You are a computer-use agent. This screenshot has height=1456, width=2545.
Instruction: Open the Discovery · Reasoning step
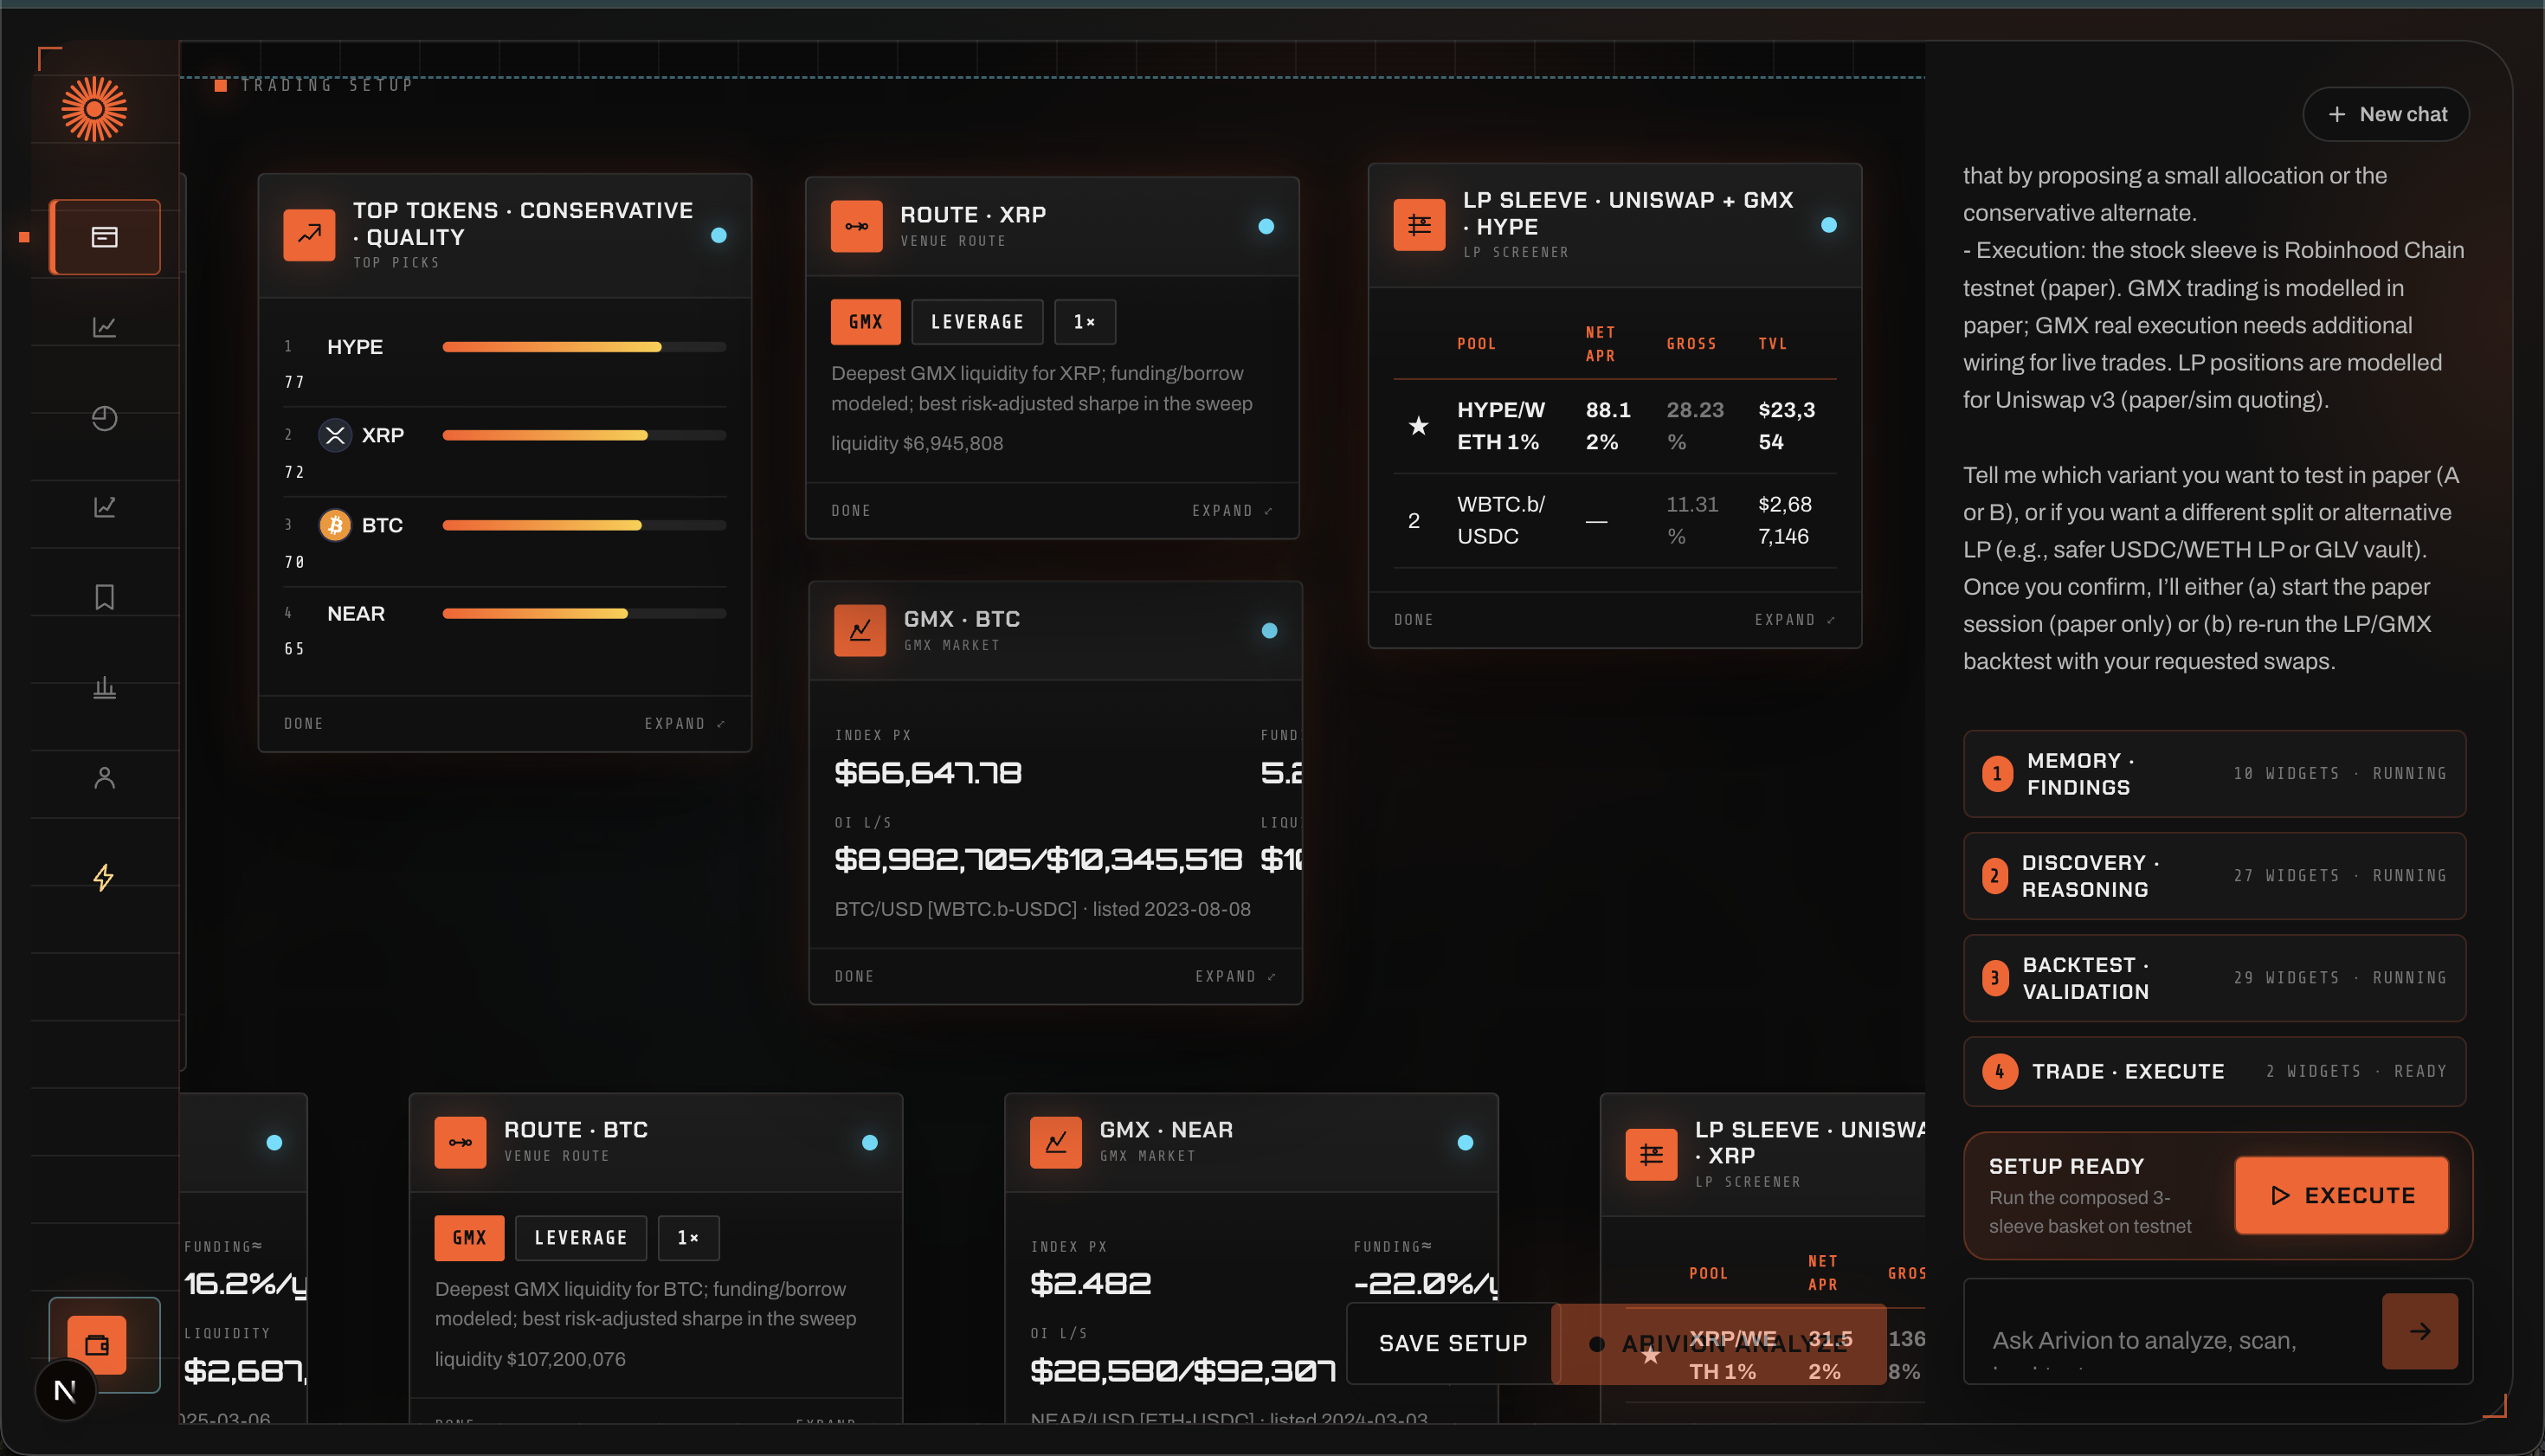2214,876
